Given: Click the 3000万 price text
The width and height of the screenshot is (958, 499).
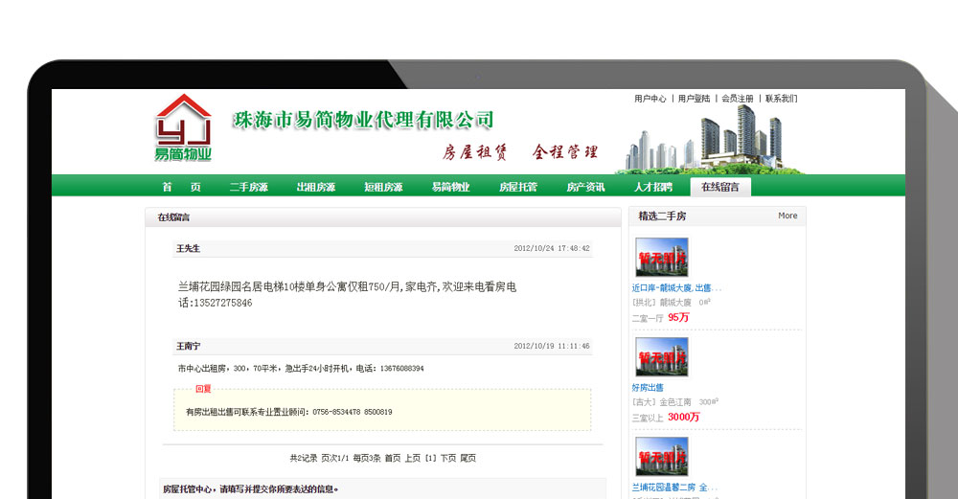Looking at the screenshot, I should pos(684,418).
